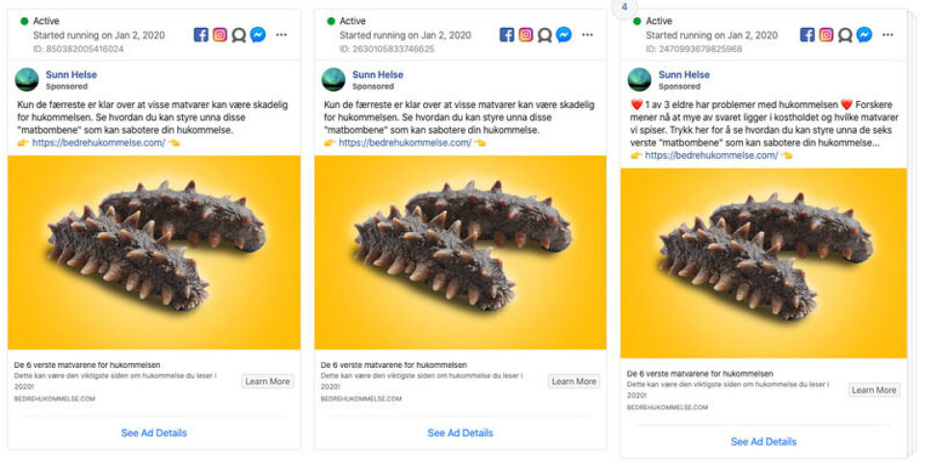Follow the bedrehukommelse.com link in the first ad

pyautogui.click(x=99, y=143)
